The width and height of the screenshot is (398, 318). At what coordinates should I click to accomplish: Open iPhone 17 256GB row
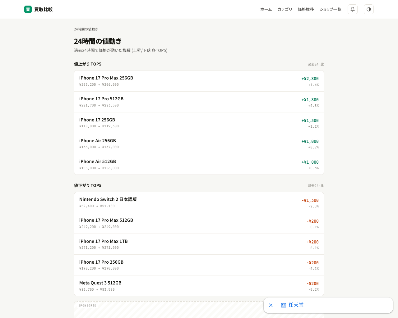tap(199, 123)
